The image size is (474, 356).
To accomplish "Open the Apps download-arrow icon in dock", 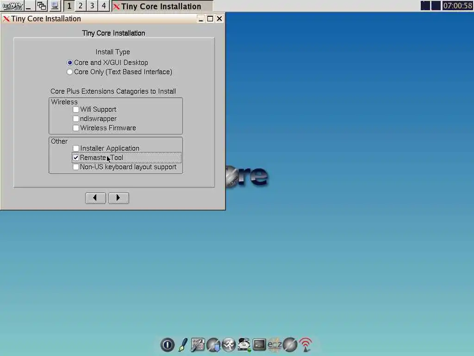I will point(213,344).
